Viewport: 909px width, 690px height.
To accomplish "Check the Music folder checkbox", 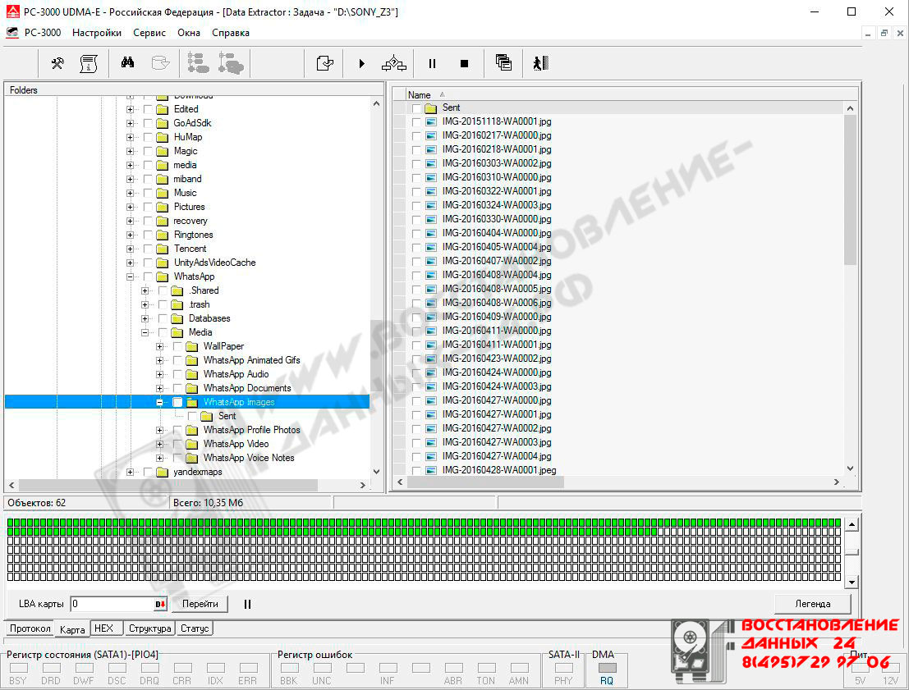I will pos(149,193).
